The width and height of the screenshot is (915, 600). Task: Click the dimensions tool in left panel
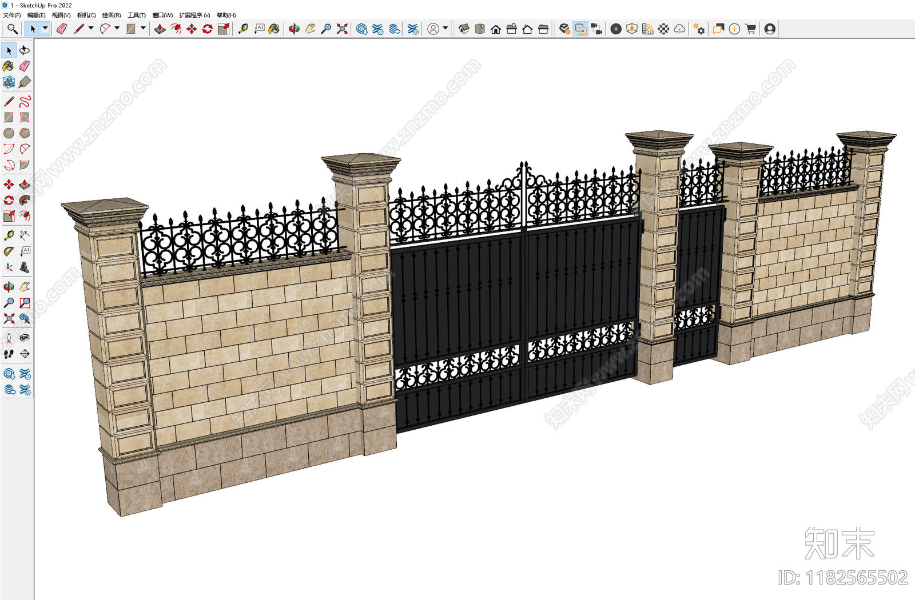(25, 235)
